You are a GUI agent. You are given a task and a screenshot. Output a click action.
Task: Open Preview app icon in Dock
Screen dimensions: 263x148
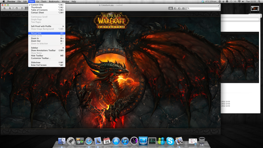[x=179, y=141]
